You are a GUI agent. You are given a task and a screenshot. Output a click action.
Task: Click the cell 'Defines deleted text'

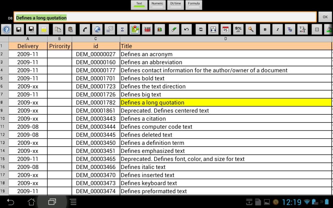(x=226, y=135)
